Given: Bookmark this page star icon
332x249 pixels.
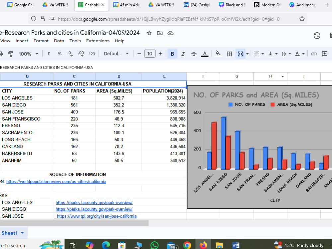Looking at the screenshot, I should point(302,19).
